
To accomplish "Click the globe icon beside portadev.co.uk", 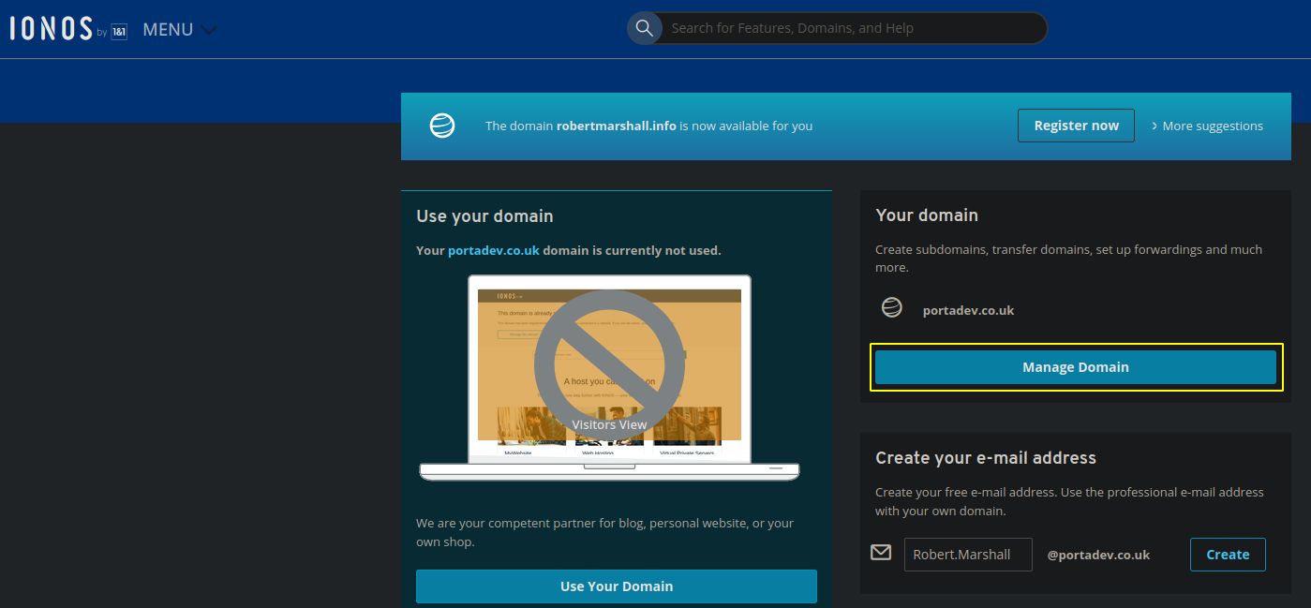I will tap(892, 307).
